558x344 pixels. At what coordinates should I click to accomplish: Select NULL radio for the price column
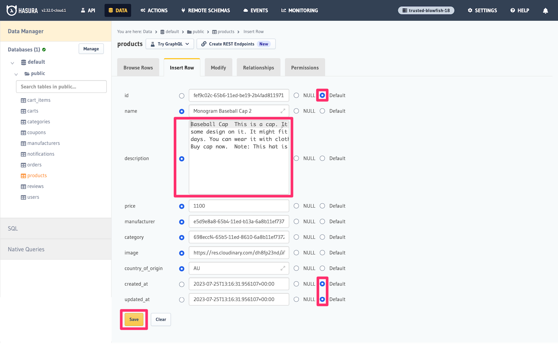click(x=296, y=206)
